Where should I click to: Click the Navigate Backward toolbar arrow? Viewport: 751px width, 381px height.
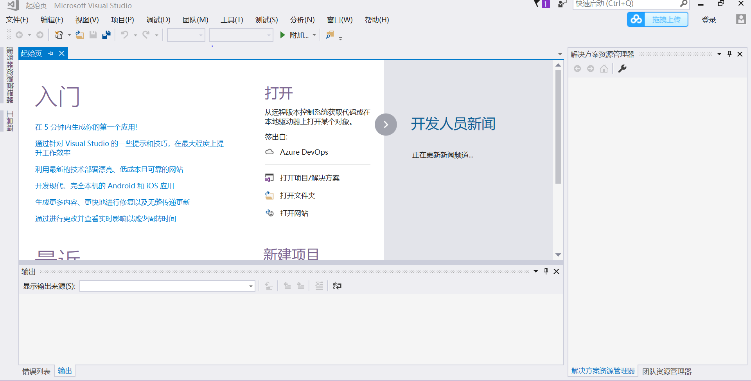19,35
